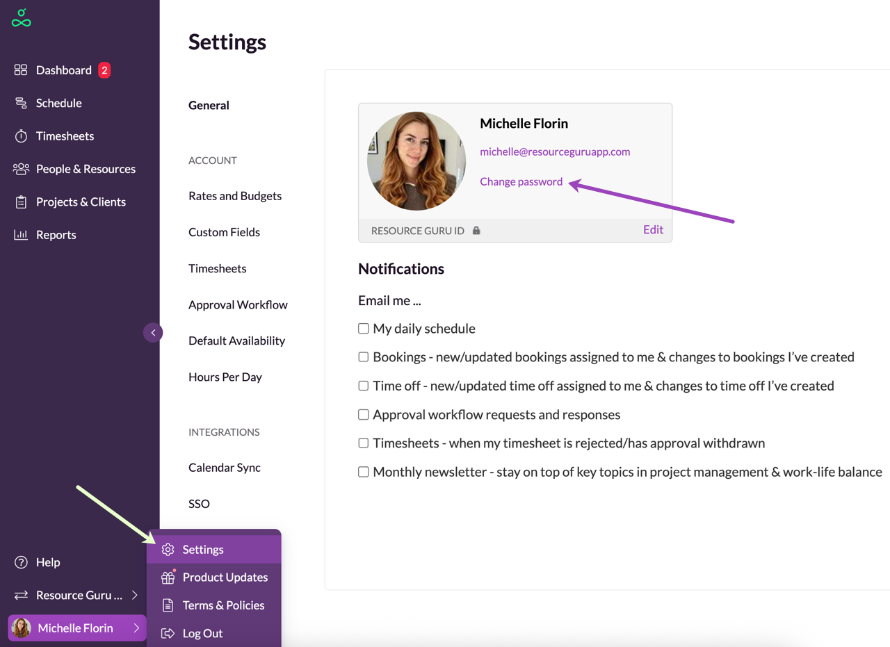Open Calendar Sync integration settings
Screen dimensions: 890x647
point(225,468)
